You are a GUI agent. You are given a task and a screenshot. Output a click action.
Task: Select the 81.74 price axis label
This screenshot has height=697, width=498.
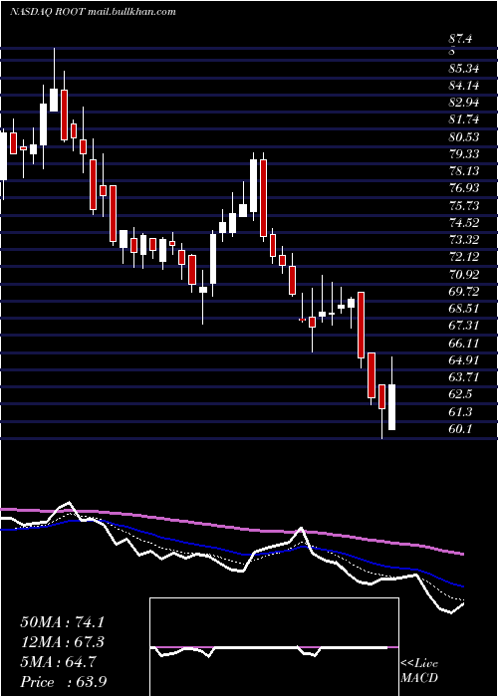click(464, 119)
